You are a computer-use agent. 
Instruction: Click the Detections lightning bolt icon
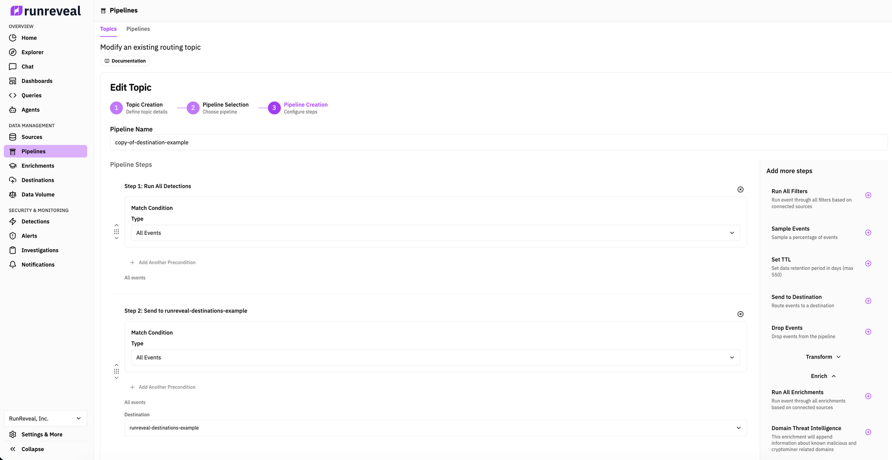pyautogui.click(x=13, y=222)
